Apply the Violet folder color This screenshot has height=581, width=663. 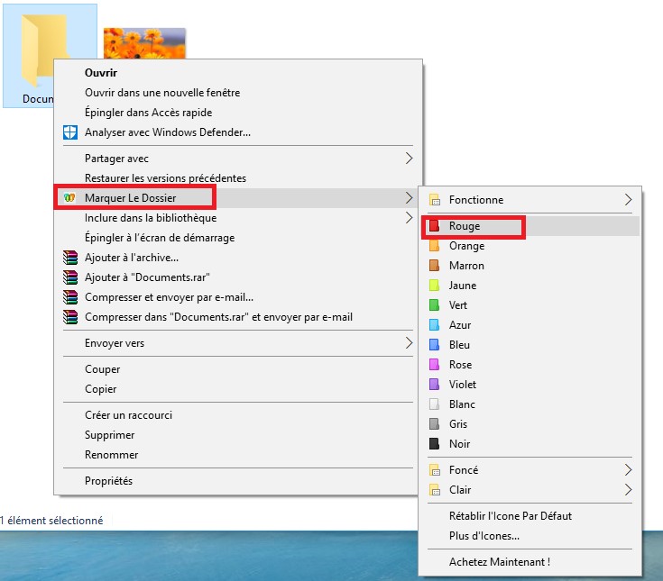point(462,385)
